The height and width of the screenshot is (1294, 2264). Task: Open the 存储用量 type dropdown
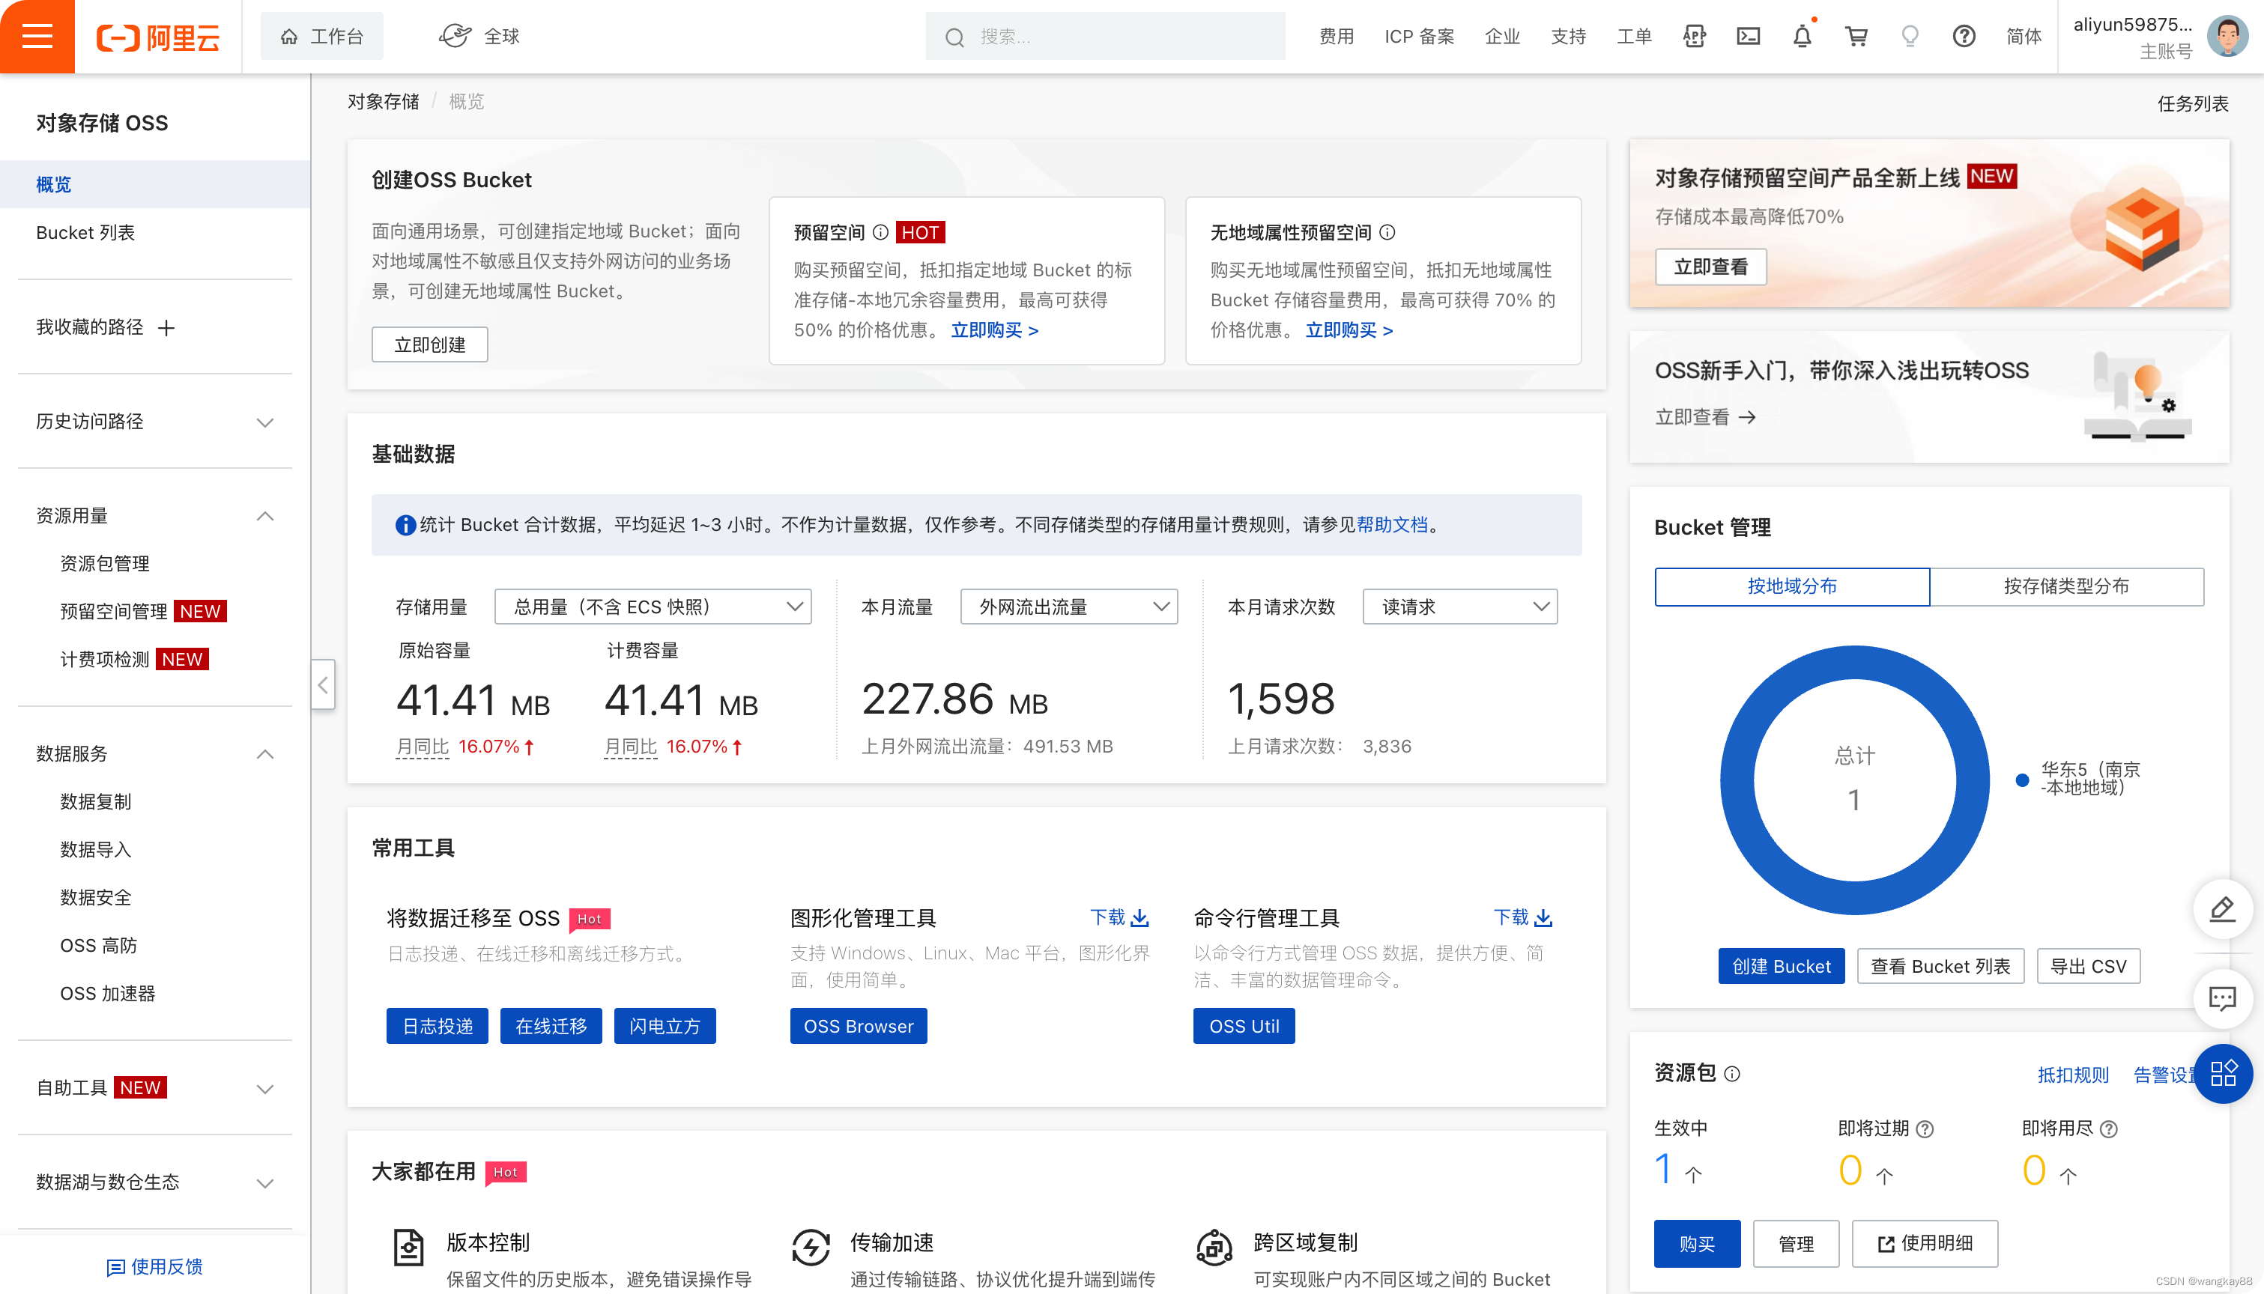coord(653,606)
